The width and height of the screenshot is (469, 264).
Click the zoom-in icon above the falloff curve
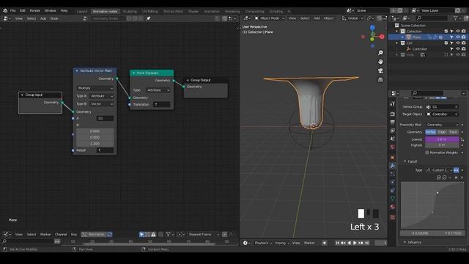click(x=438, y=177)
